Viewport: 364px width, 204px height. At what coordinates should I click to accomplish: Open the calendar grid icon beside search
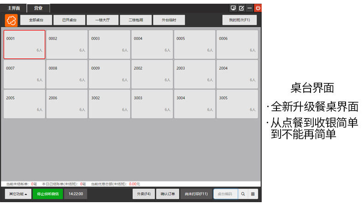tap(253, 194)
